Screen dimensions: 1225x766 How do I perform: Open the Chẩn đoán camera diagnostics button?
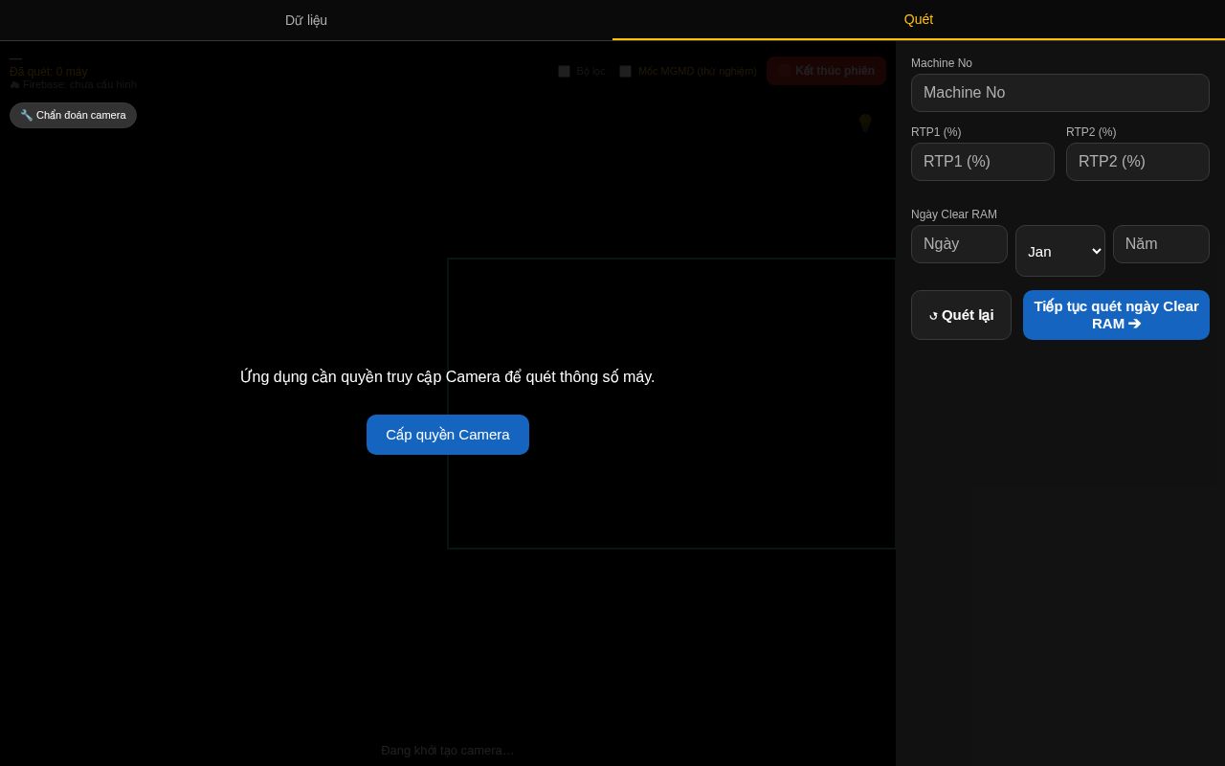click(x=74, y=115)
